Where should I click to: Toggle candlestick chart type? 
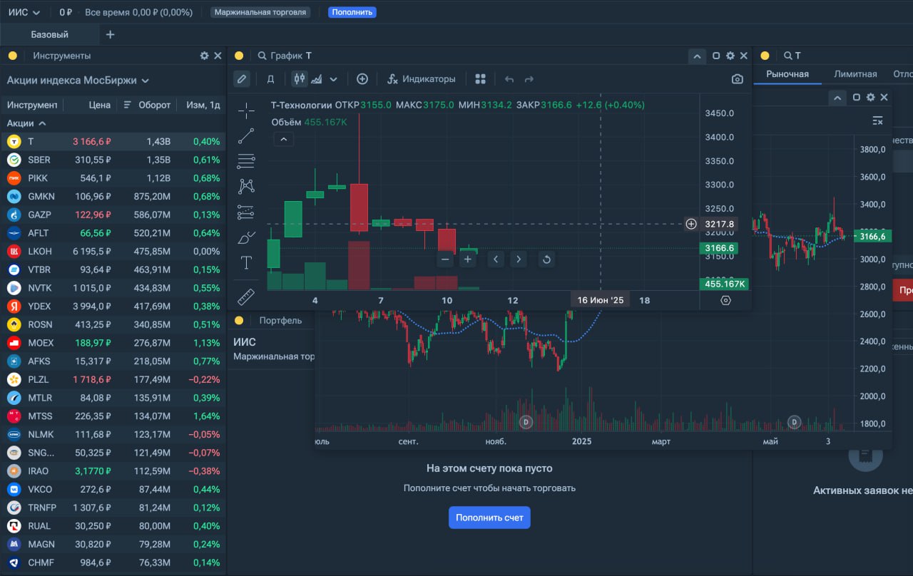[x=300, y=79]
